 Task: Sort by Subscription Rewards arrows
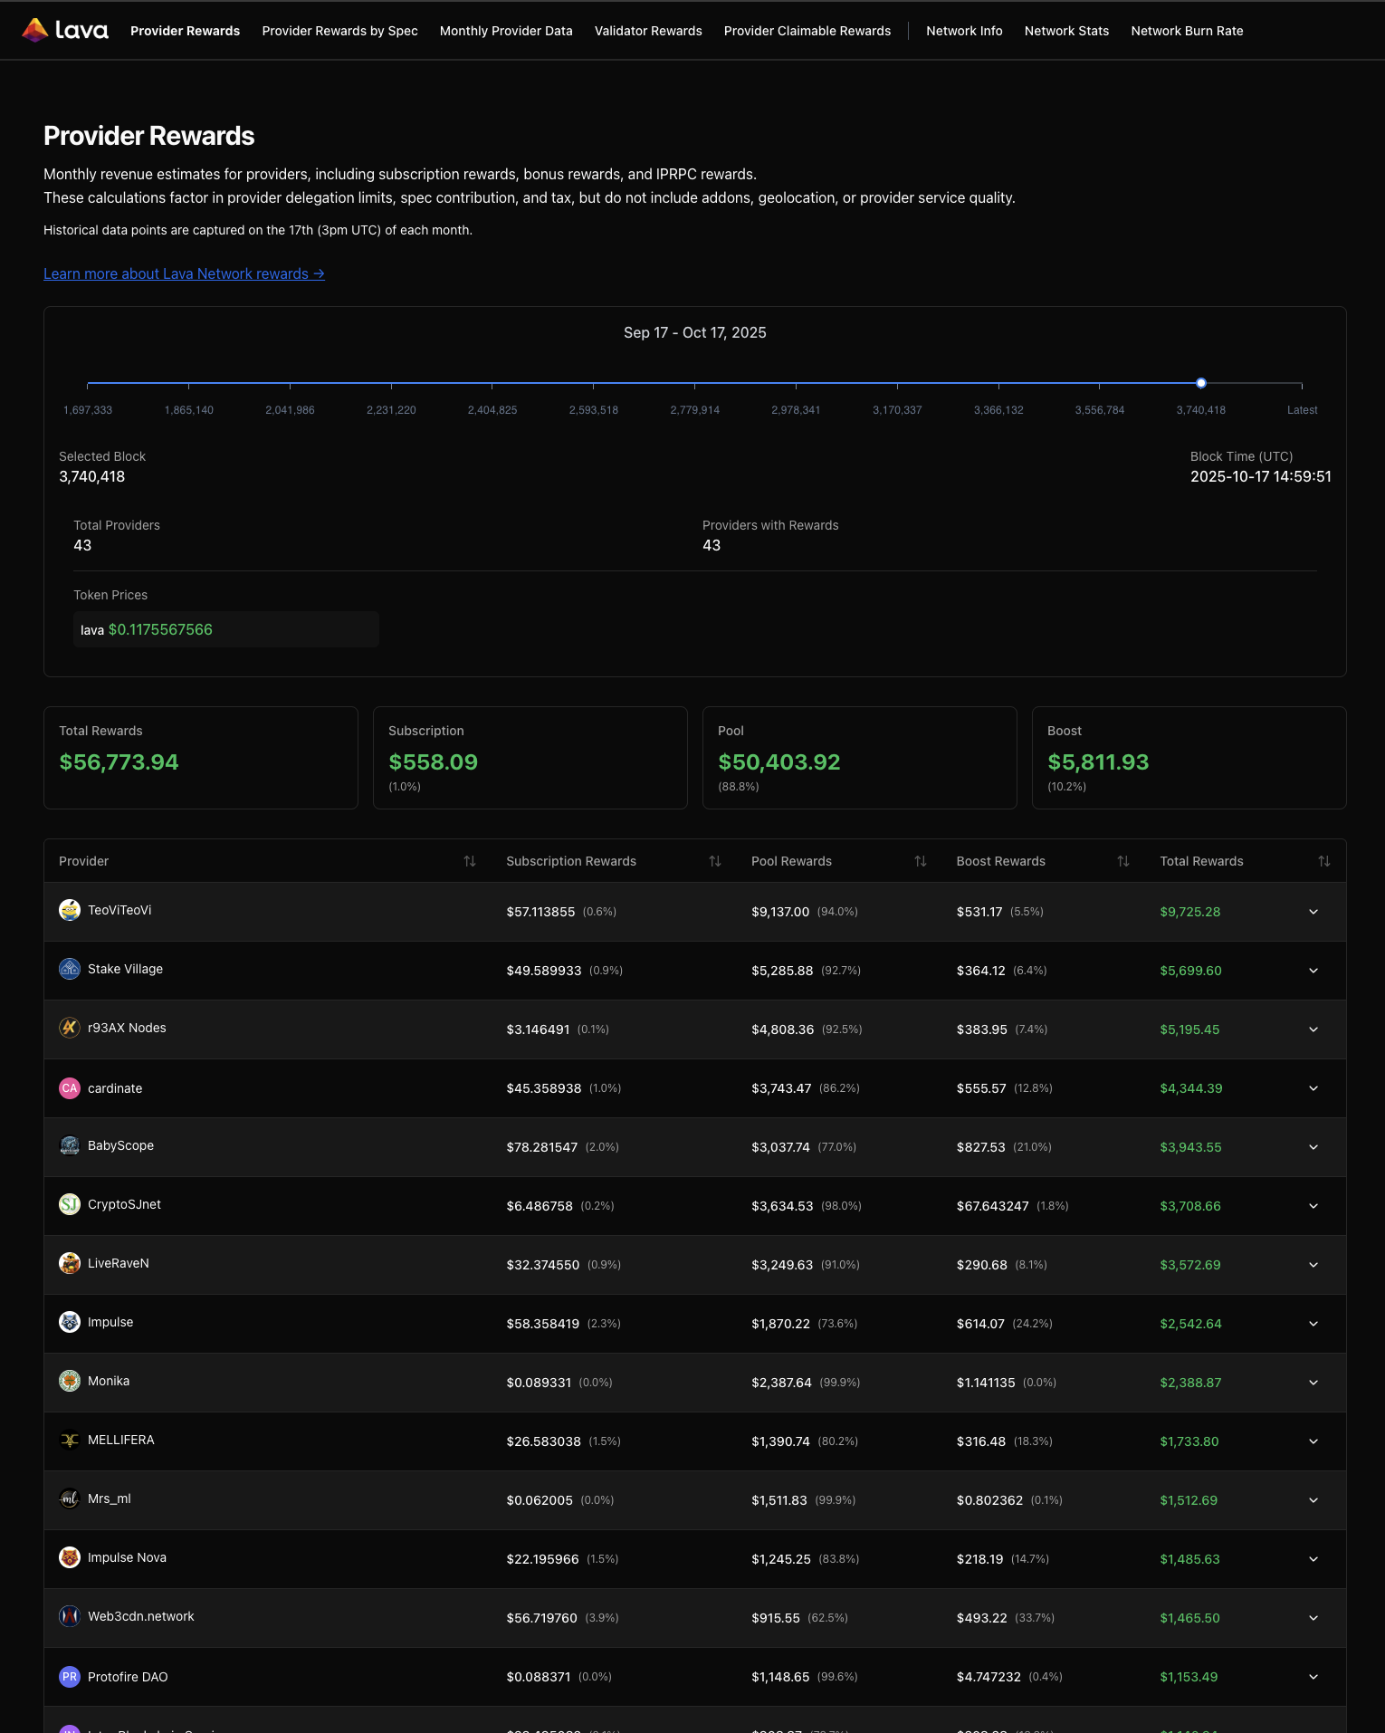click(x=715, y=861)
